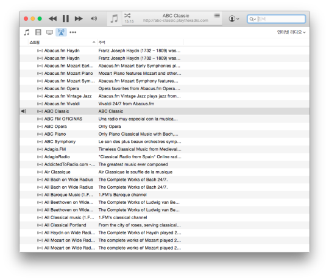Skip to the previous track

tap(52, 19)
